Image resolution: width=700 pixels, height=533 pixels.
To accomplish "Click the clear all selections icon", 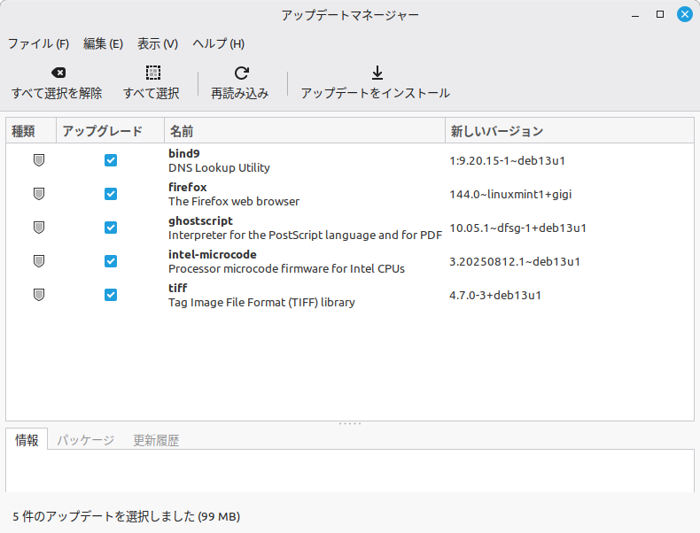I will (58, 73).
